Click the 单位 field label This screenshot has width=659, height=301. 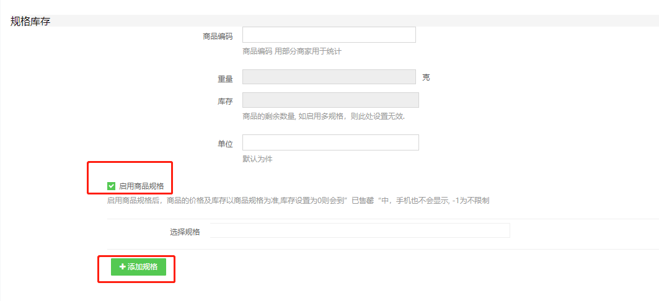(x=225, y=144)
